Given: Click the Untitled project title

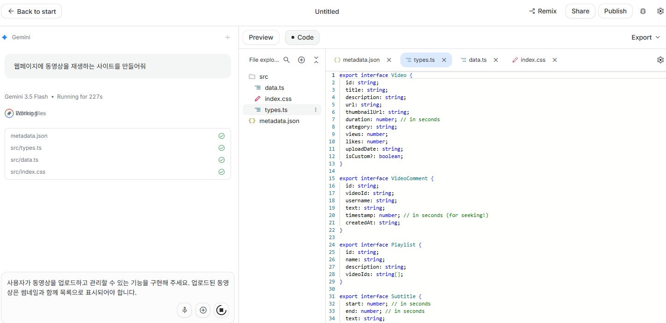Looking at the screenshot, I should (x=327, y=12).
